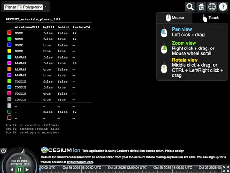Click the green swatch in second NONE row
This screenshot has height=173, width=230.
(10, 39)
